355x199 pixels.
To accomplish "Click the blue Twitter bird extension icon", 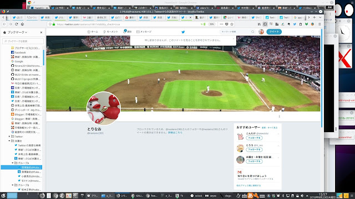I will point(295,24).
